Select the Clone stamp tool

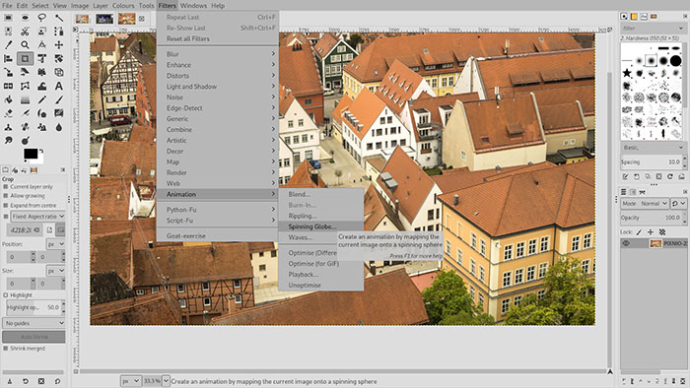click(x=8, y=127)
